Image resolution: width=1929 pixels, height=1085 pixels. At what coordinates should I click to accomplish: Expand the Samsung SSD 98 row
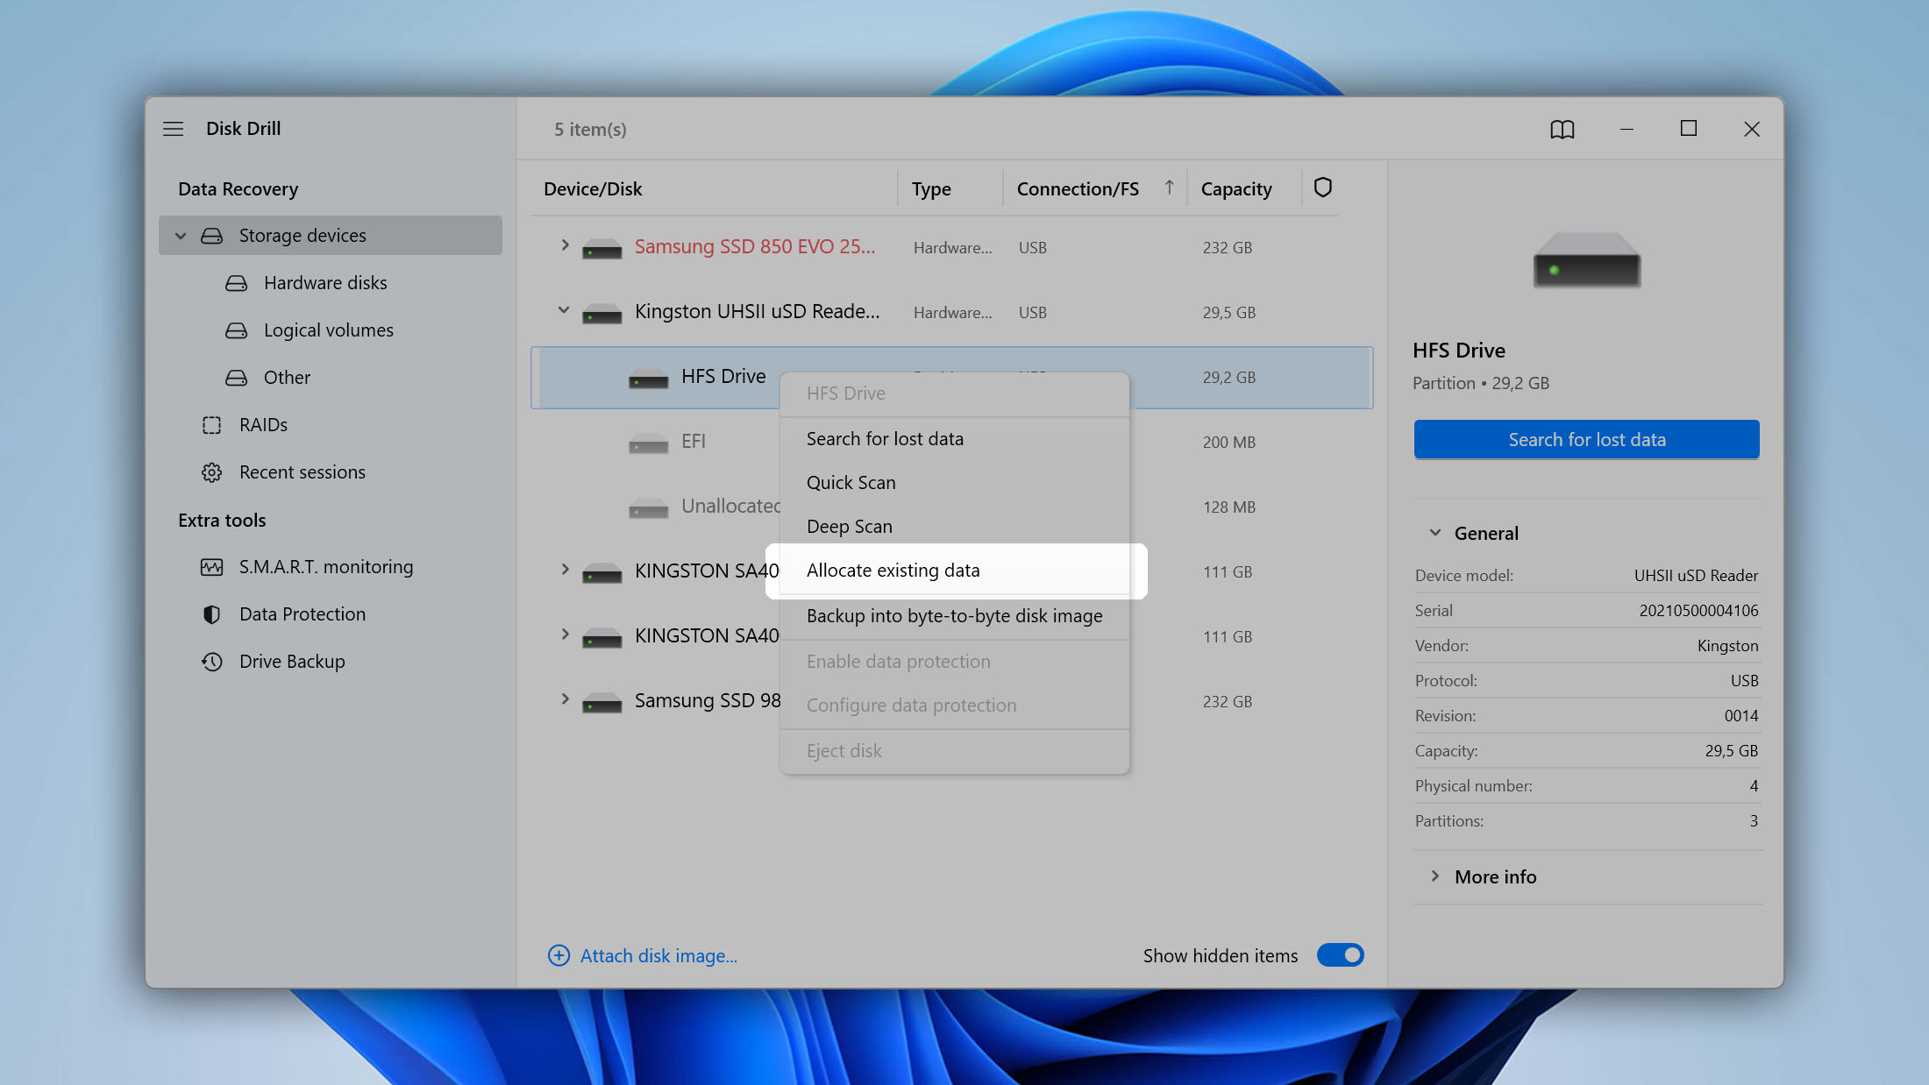point(565,699)
